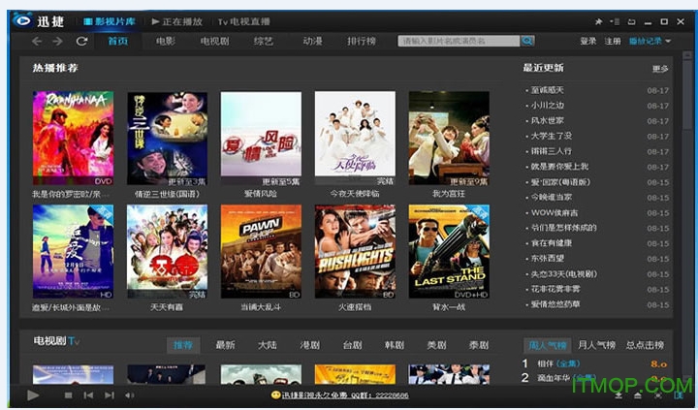Switch to the 周人气榜 ranking tab
The height and width of the screenshot is (410, 698).
coord(548,345)
